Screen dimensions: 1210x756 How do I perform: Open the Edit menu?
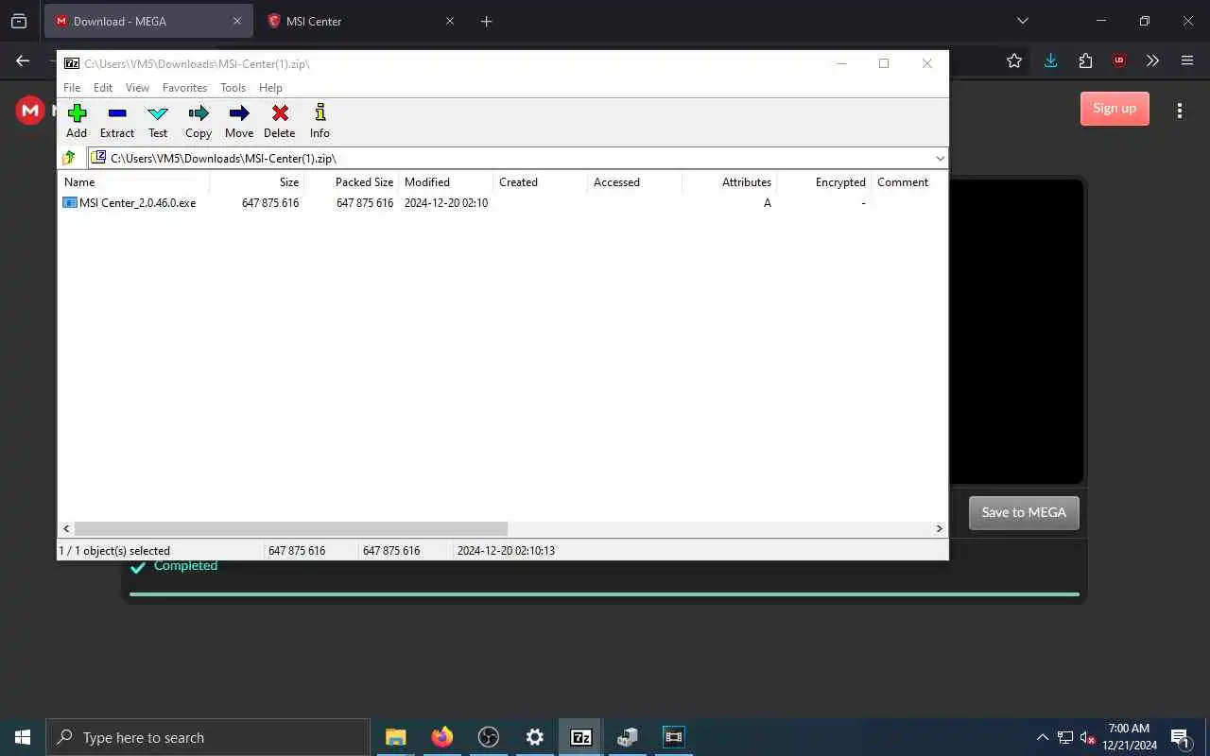tap(103, 88)
